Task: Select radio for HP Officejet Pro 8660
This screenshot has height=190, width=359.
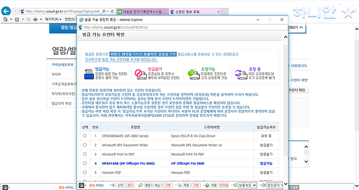Action: coord(85,163)
